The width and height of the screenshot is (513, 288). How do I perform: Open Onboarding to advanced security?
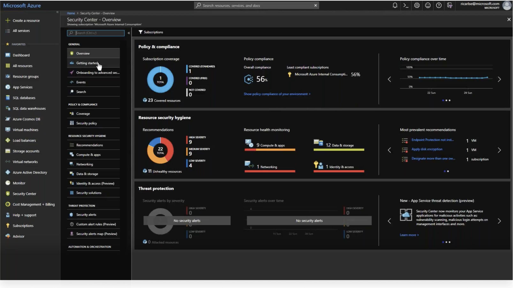(x=93, y=73)
